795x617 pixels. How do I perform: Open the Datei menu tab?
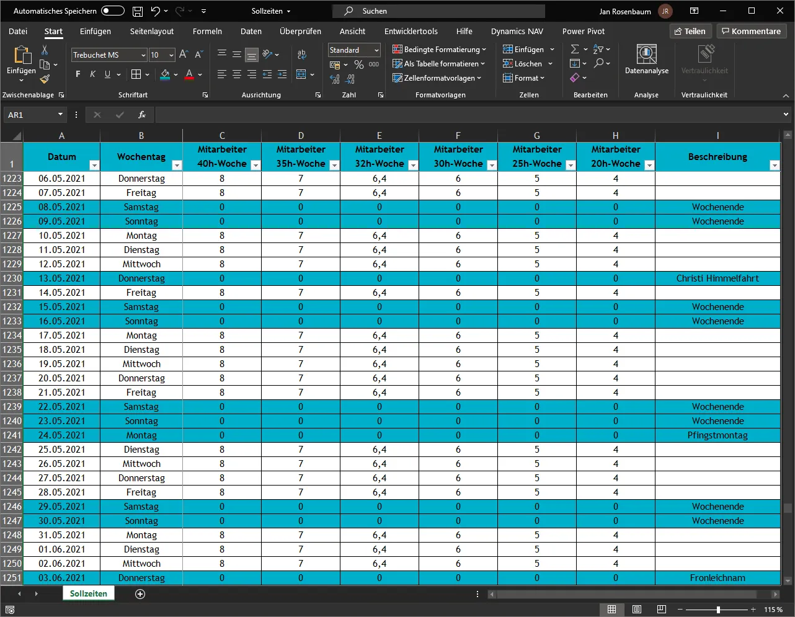click(x=18, y=31)
